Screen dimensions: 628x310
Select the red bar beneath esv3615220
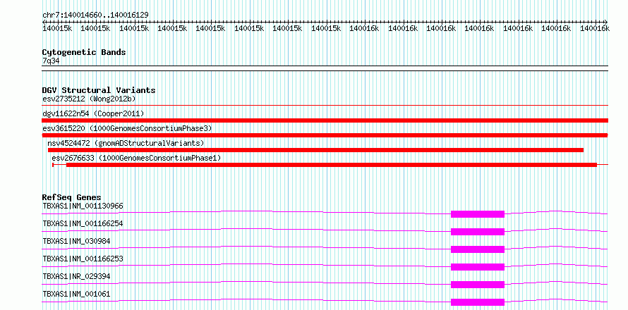325,135
